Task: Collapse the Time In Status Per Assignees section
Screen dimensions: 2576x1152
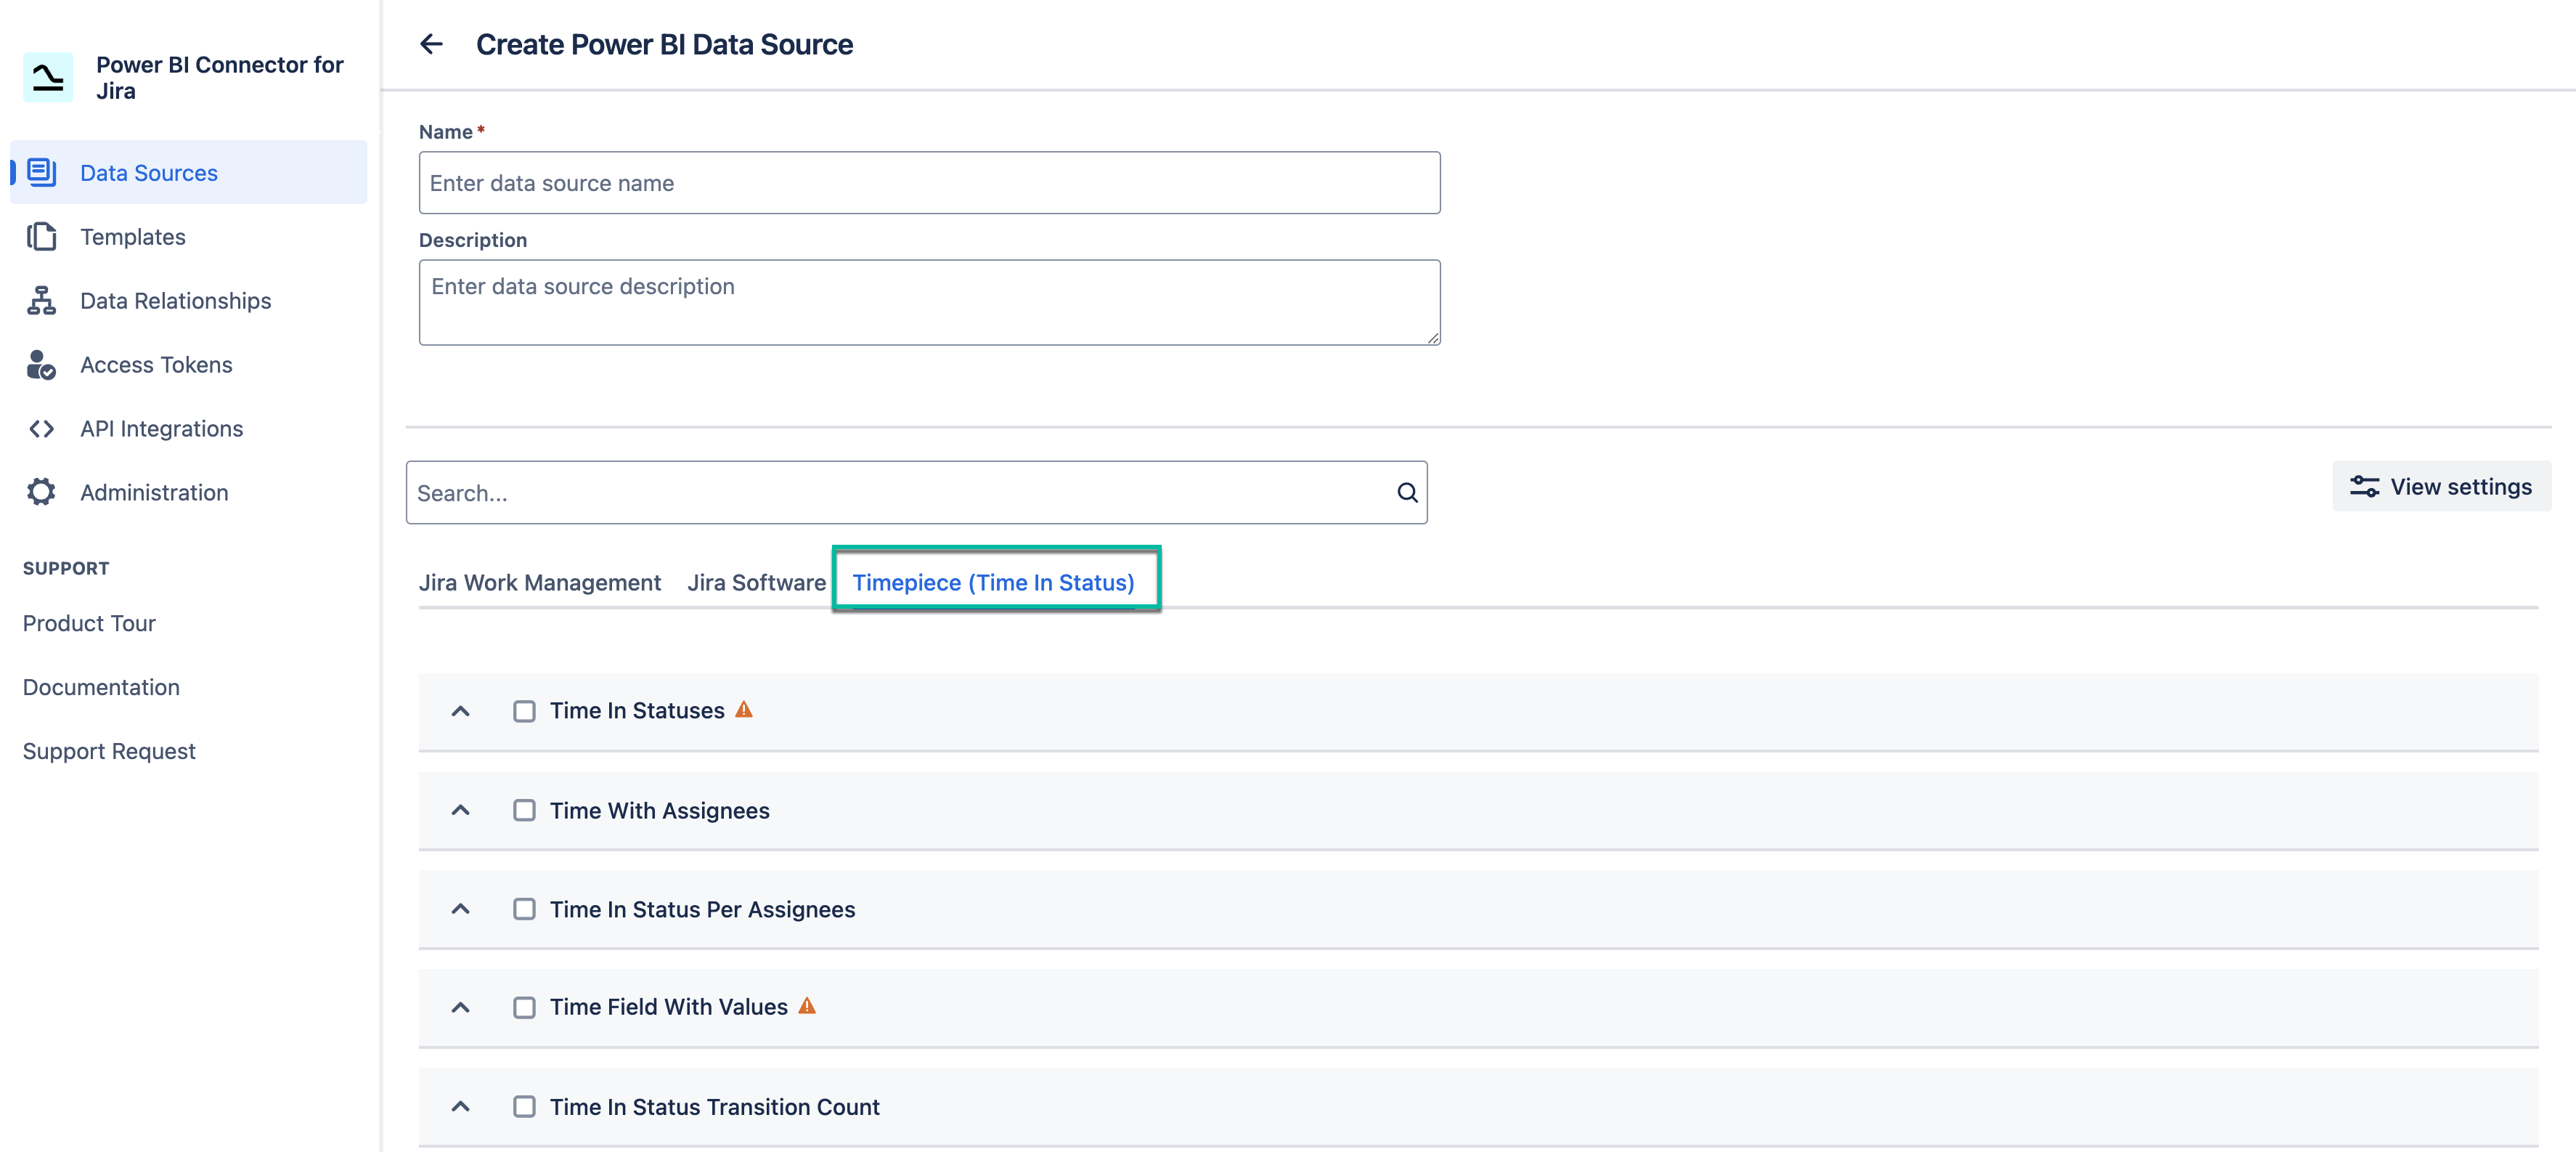Action: (461, 909)
